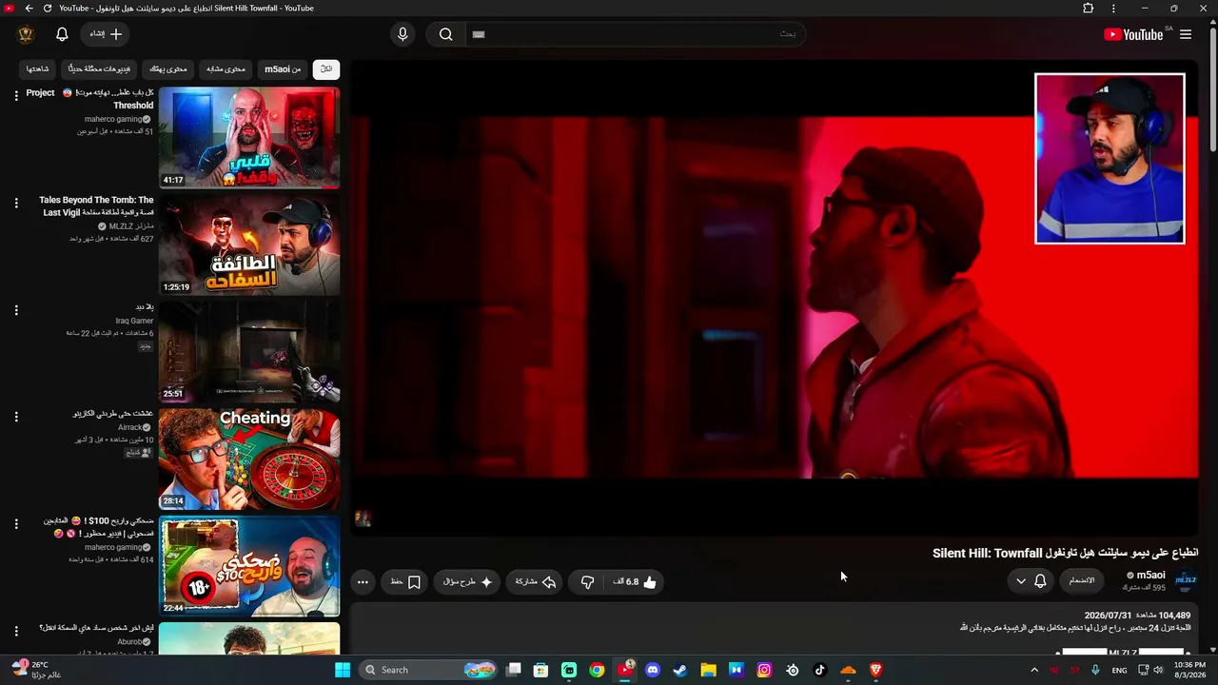This screenshot has width=1218, height=685.
Task: Open browser extensions puzzle icon
Action: point(1089,9)
